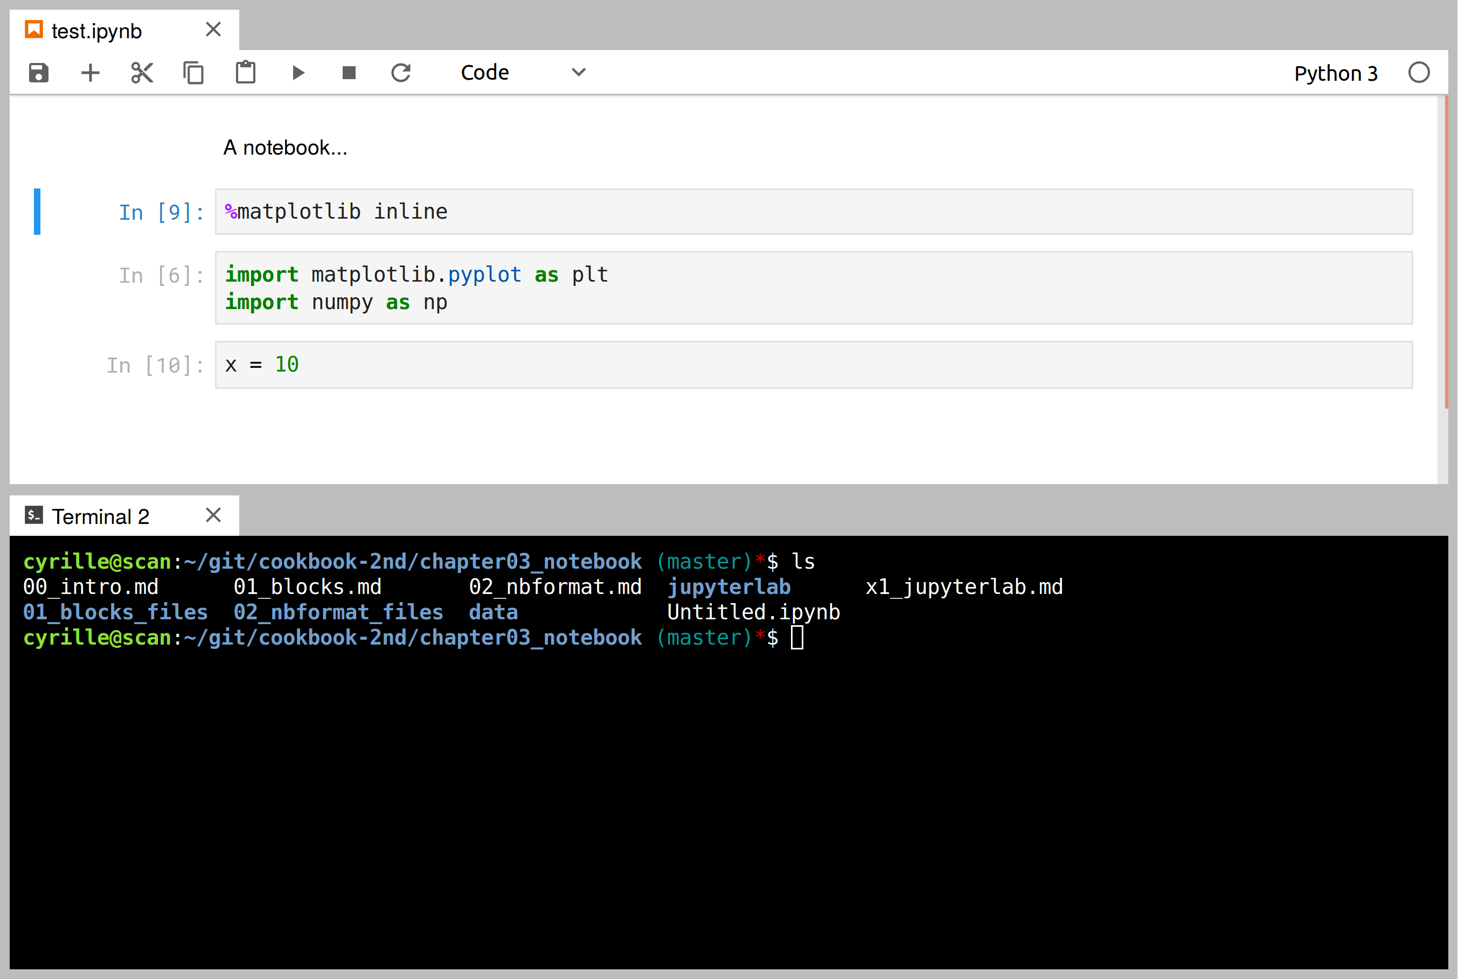Open the Code cell type dropdown
Viewport: 1458px width, 979px height.
[x=484, y=72]
